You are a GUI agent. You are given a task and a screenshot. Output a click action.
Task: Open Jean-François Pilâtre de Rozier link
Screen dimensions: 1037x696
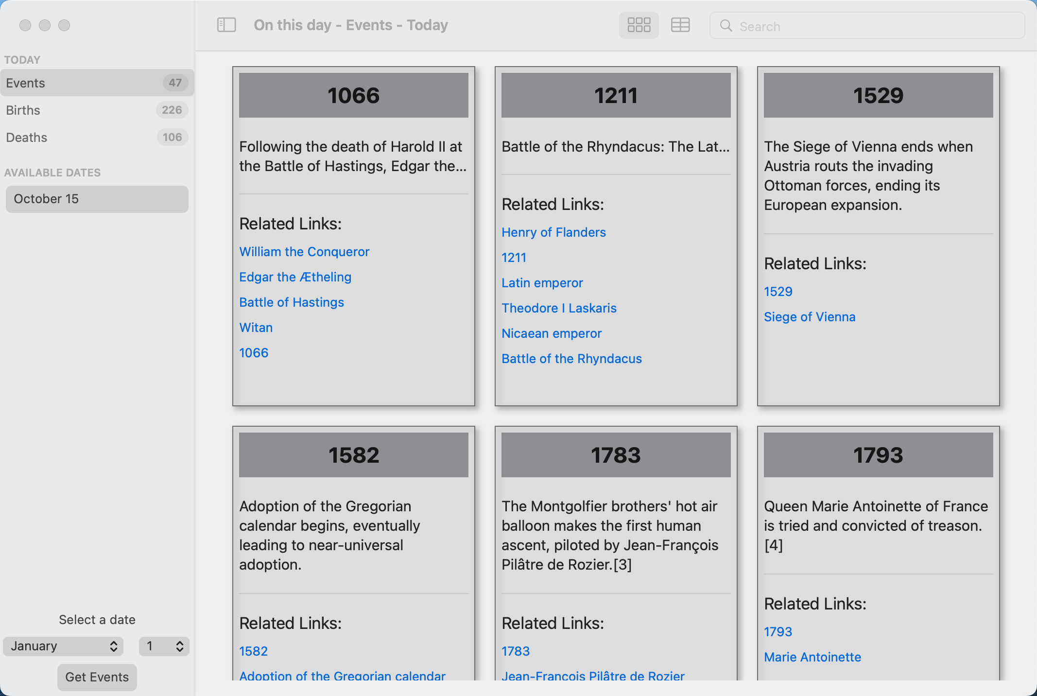click(593, 675)
